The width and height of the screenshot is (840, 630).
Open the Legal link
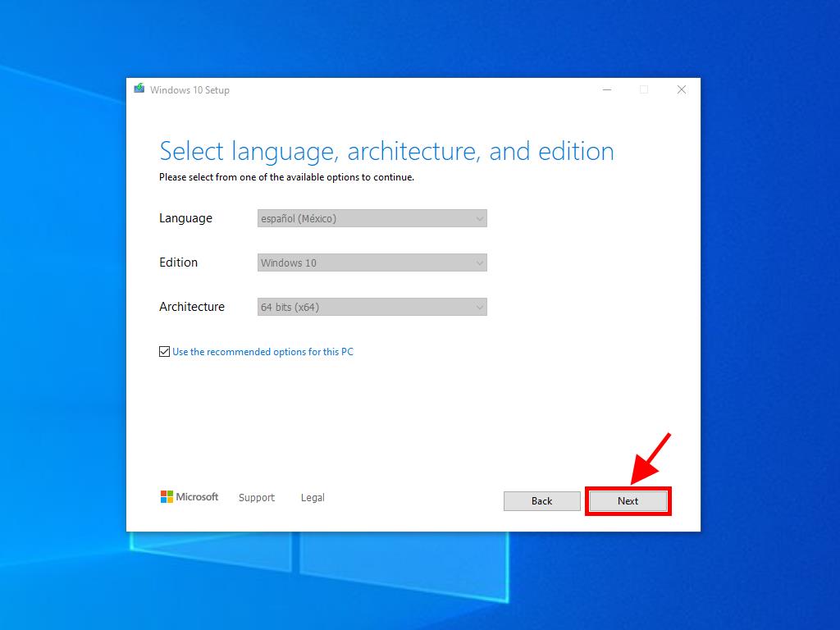(x=313, y=498)
